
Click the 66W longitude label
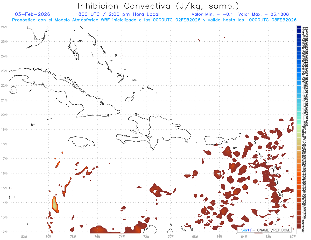[220, 236]
